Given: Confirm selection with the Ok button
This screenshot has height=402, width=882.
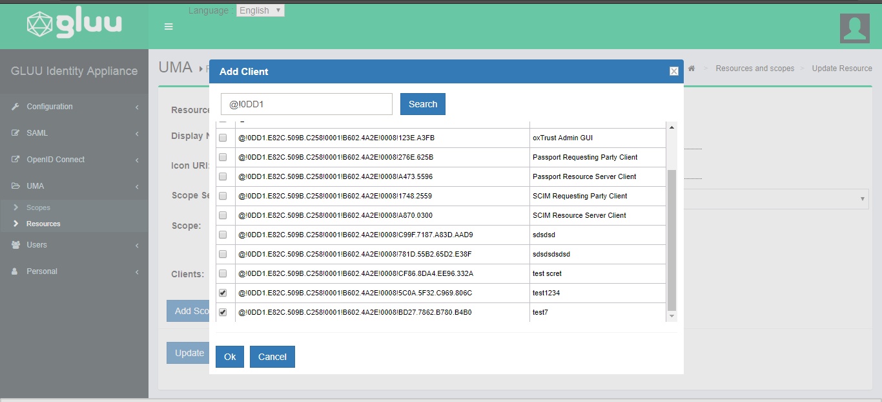Looking at the screenshot, I should [x=229, y=356].
